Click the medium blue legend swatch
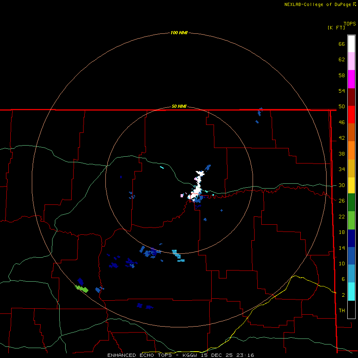The image size is (358, 358). 351,256
